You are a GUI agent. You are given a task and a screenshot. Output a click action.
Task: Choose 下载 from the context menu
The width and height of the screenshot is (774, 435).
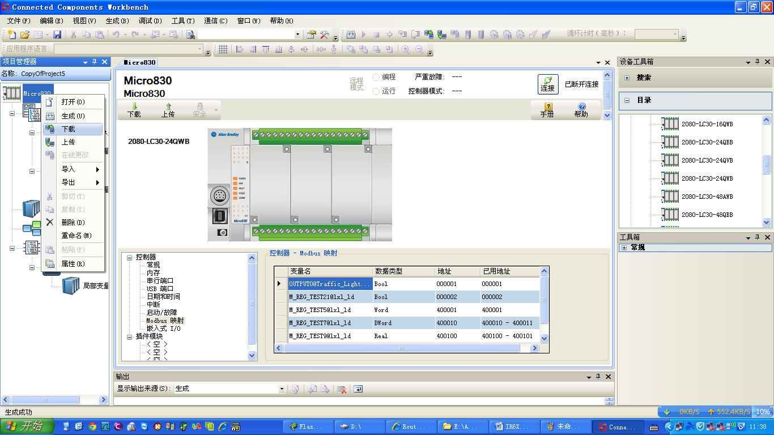69,129
